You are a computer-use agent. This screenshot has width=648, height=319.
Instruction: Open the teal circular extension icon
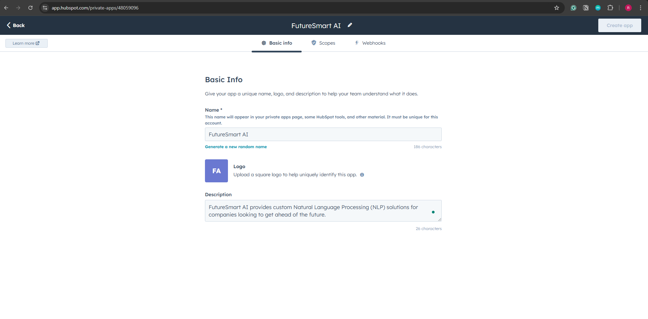tap(598, 8)
